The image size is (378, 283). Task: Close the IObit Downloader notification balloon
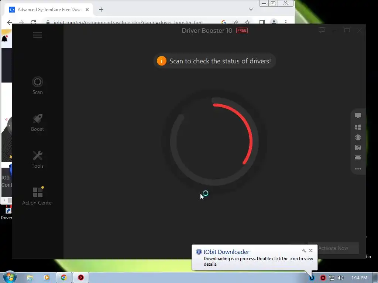pos(310,251)
